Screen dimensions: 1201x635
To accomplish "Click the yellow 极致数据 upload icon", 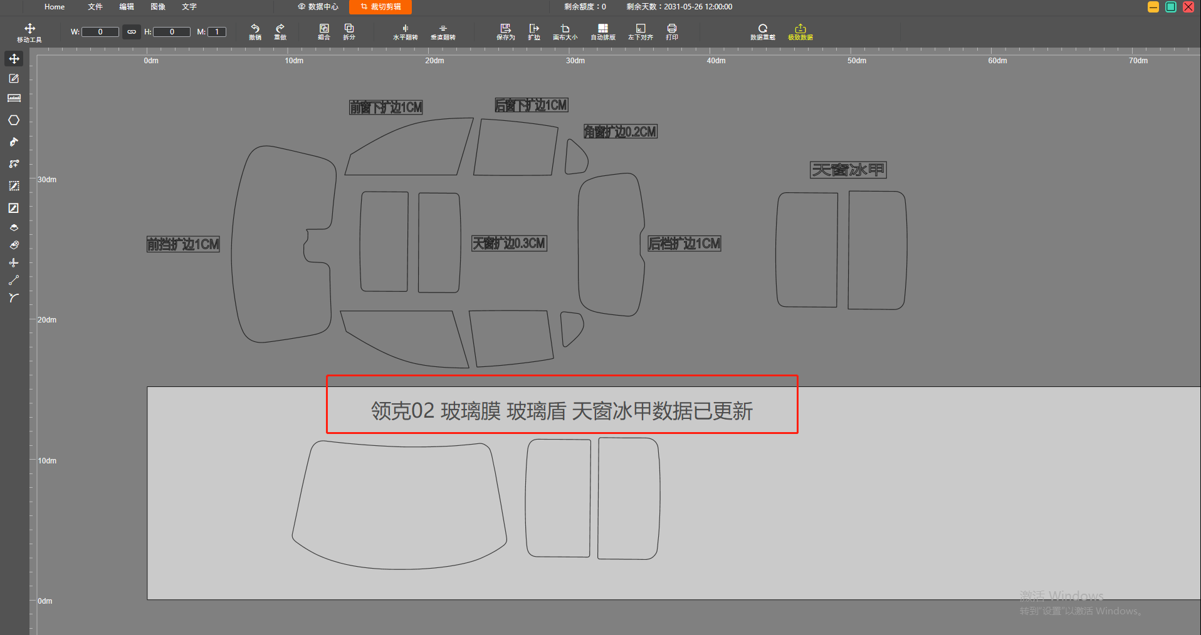I will [x=800, y=32].
